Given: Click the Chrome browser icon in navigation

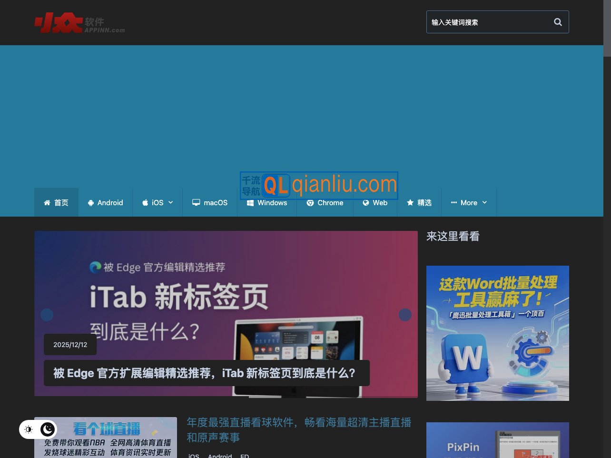Looking at the screenshot, I should coord(310,202).
